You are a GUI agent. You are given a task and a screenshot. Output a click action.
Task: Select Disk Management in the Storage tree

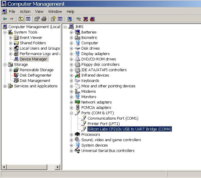(x=35, y=81)
